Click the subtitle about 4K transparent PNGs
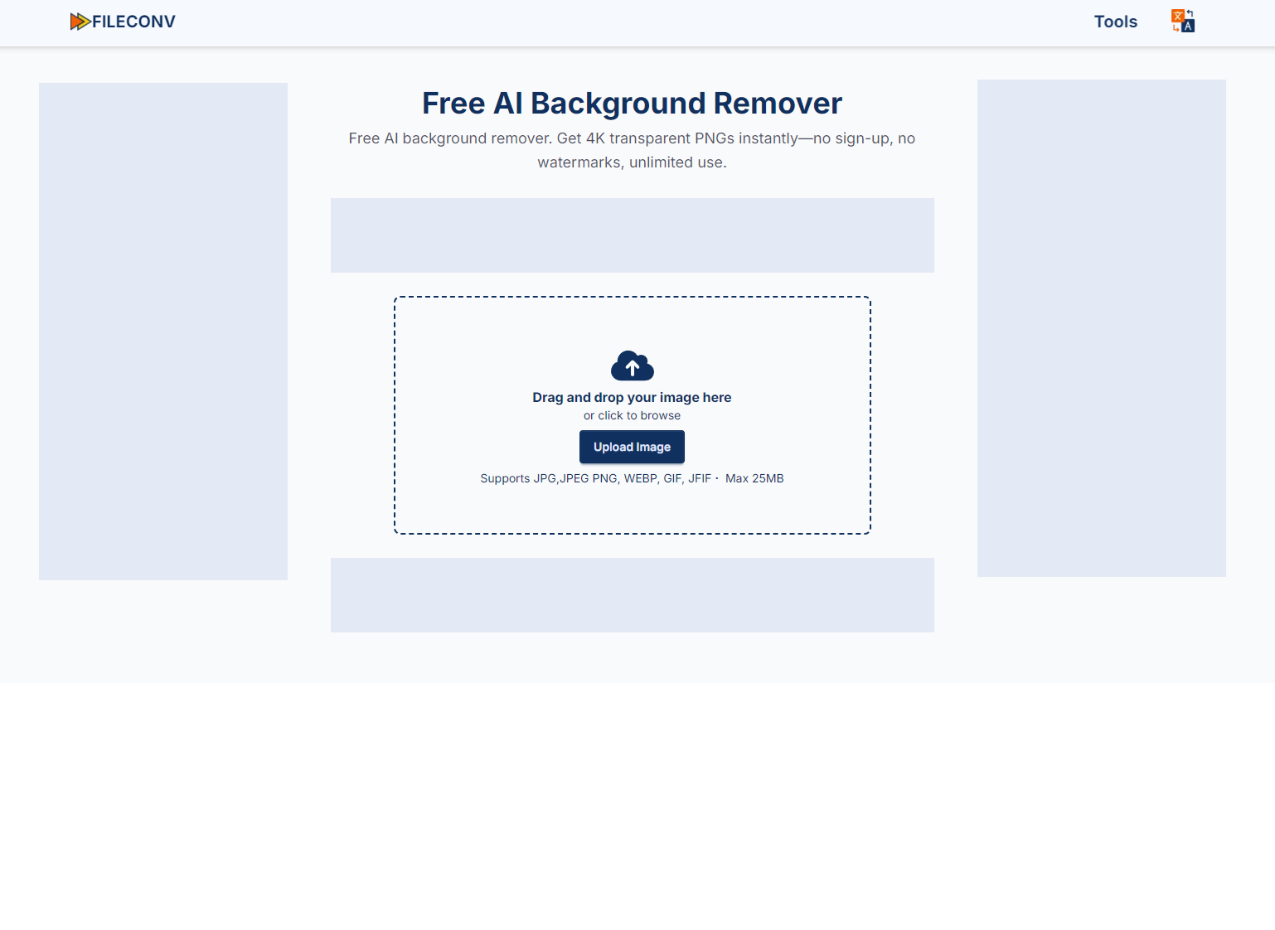Image resolution: width=1275 pixels, height=930 pixels. (x=632, y=150)
